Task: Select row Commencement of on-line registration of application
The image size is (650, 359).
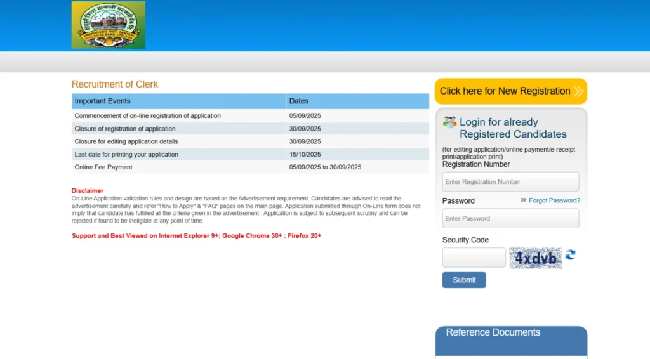Action: [x=250, y=115]
